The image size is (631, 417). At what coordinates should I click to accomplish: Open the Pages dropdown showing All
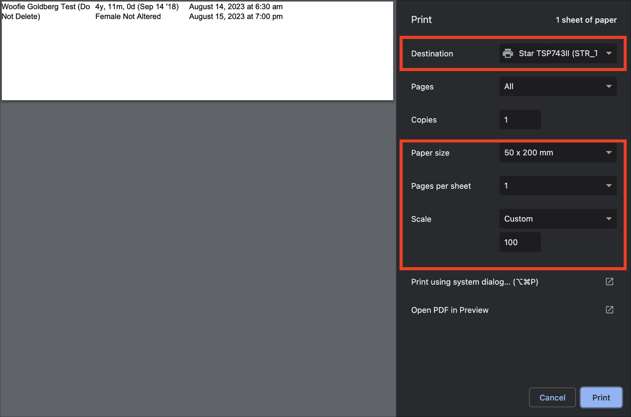coord(558,86)
